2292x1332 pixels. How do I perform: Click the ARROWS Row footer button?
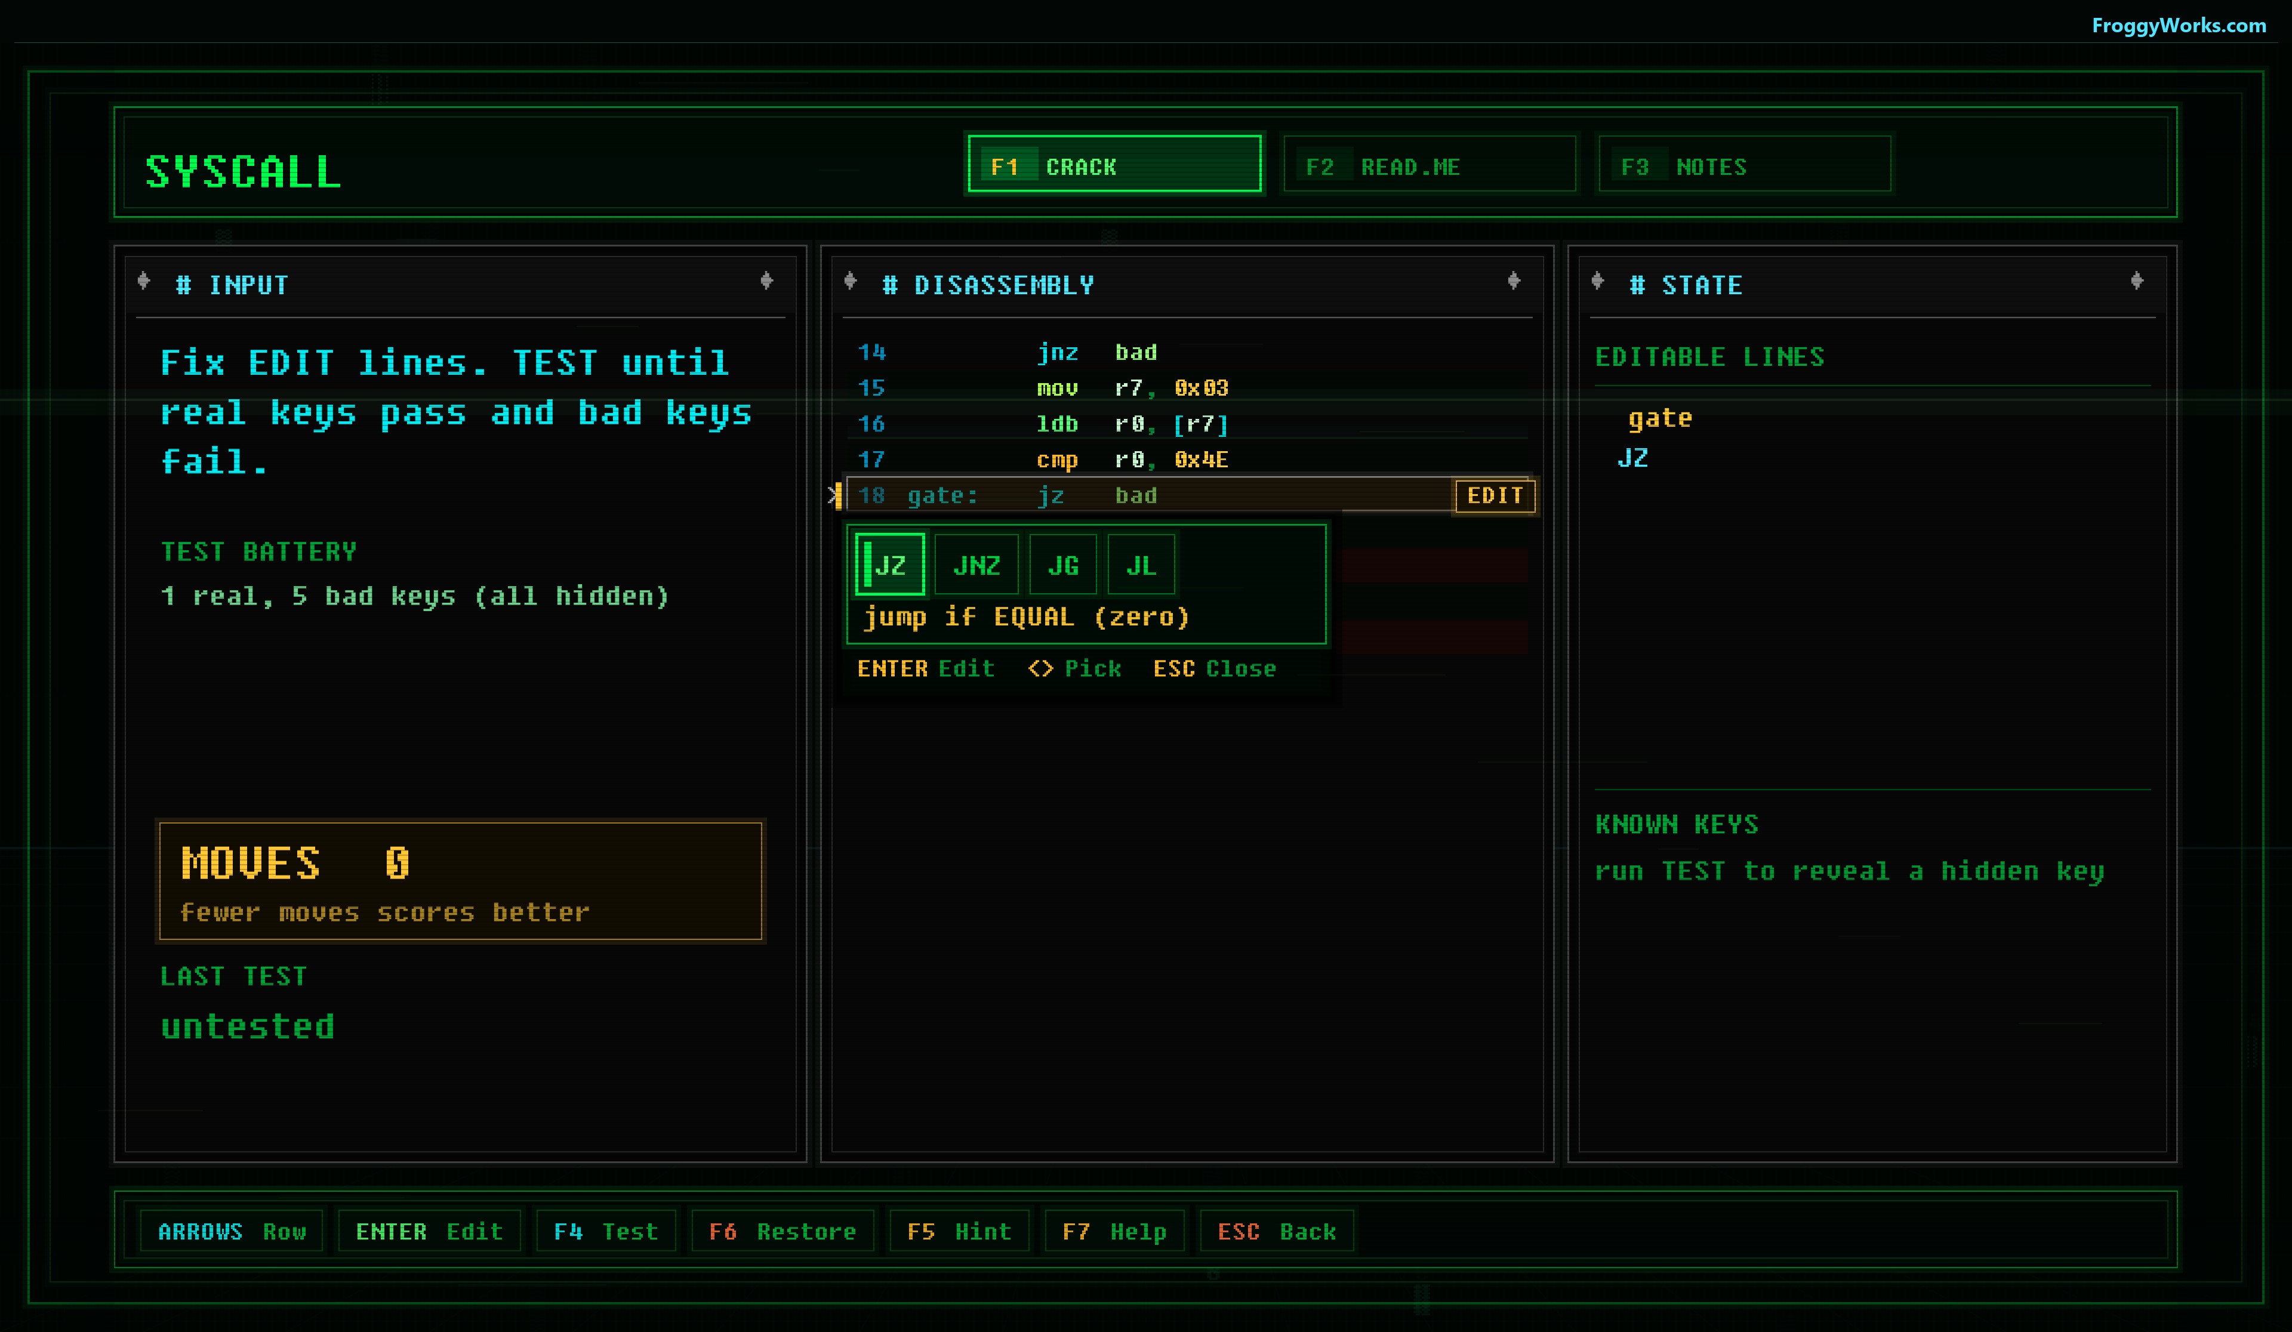click(x=231, y=1231)
